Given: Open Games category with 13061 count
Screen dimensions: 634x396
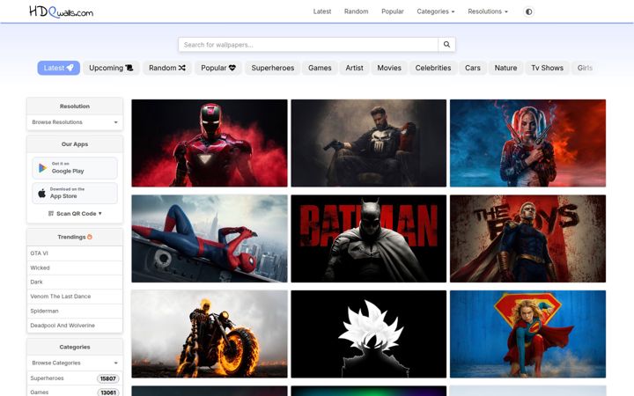Looking at the screenshot, I should coord(75,392).
